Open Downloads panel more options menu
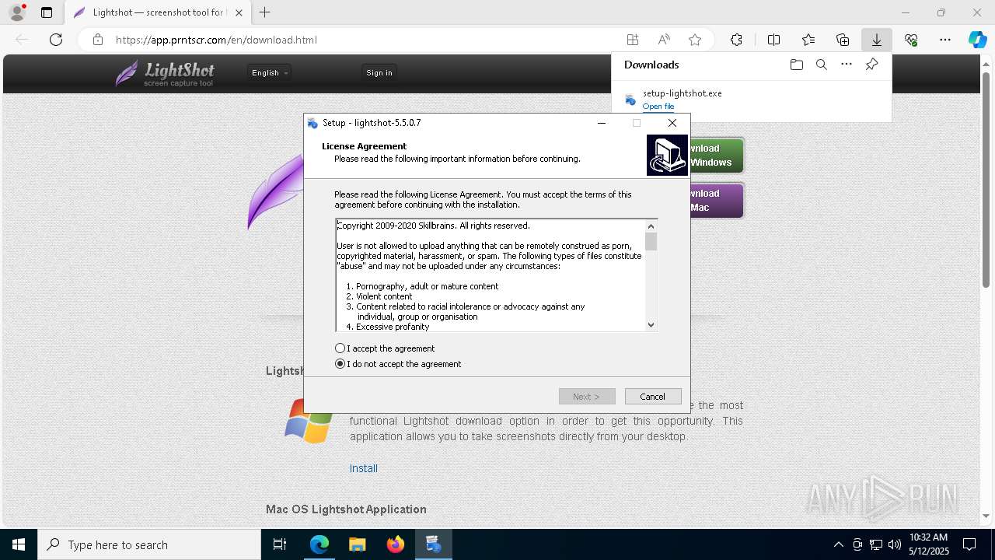The height and width of the screenshot is (560, 995). pos(847,65)
